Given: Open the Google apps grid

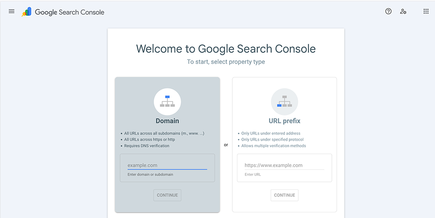Looking at the screenshot, I should pyautogui.click(x=426, y=11).
